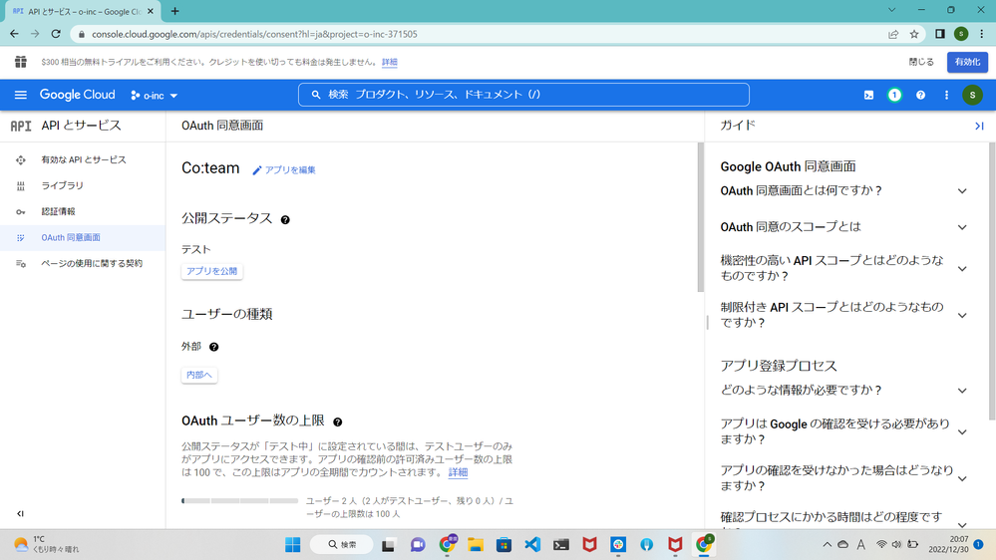
Task: Click the 内部へ make internal button
Action: coord(199,376)
